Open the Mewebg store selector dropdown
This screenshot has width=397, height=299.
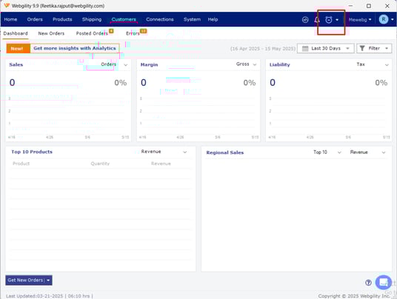(360, 19)
